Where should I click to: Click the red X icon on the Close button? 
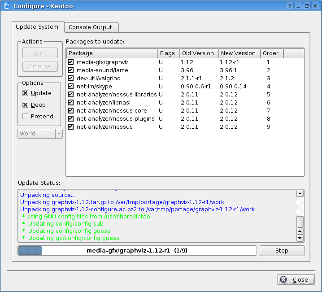click(x=283, y=279)
